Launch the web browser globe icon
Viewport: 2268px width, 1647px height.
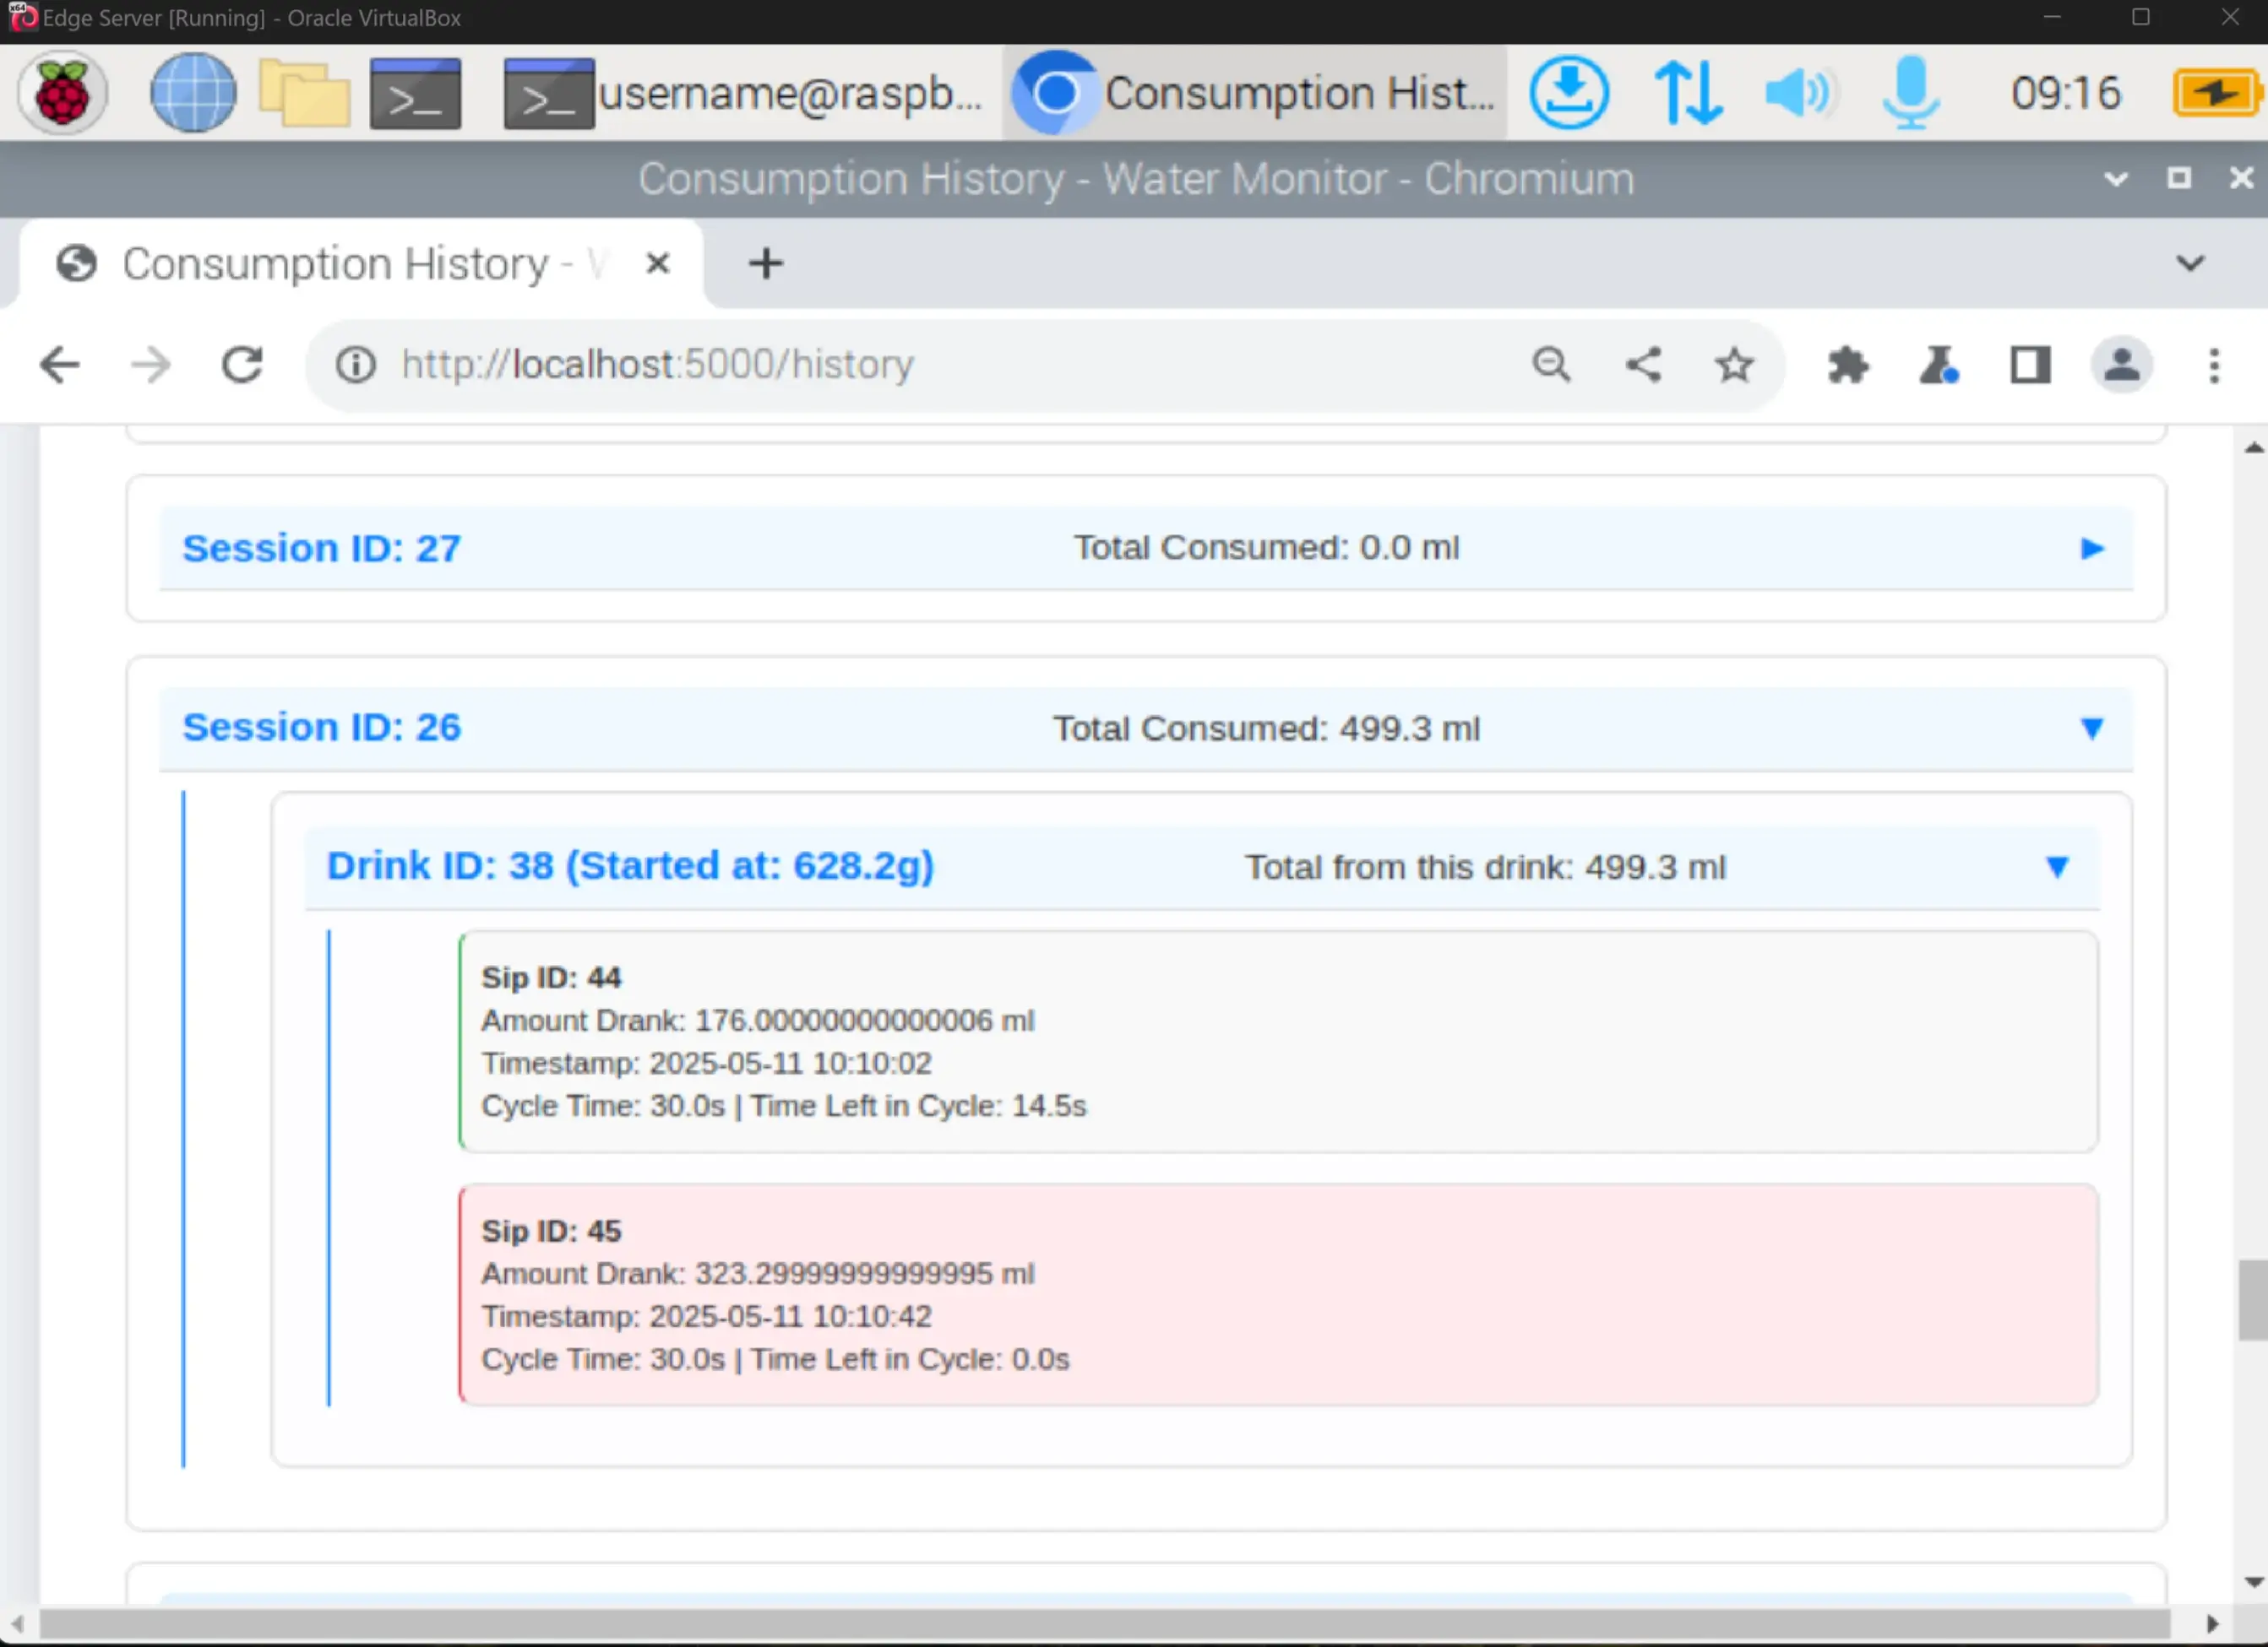coord(193,93)
